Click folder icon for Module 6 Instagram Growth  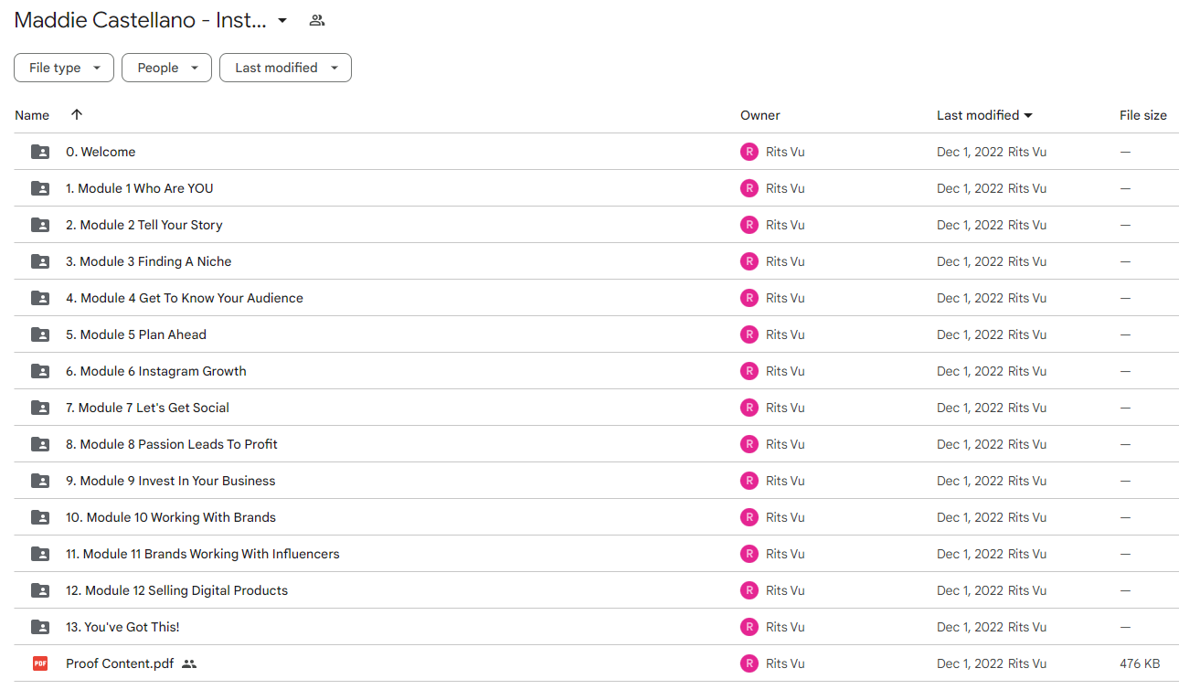click(x=40, y=371)
